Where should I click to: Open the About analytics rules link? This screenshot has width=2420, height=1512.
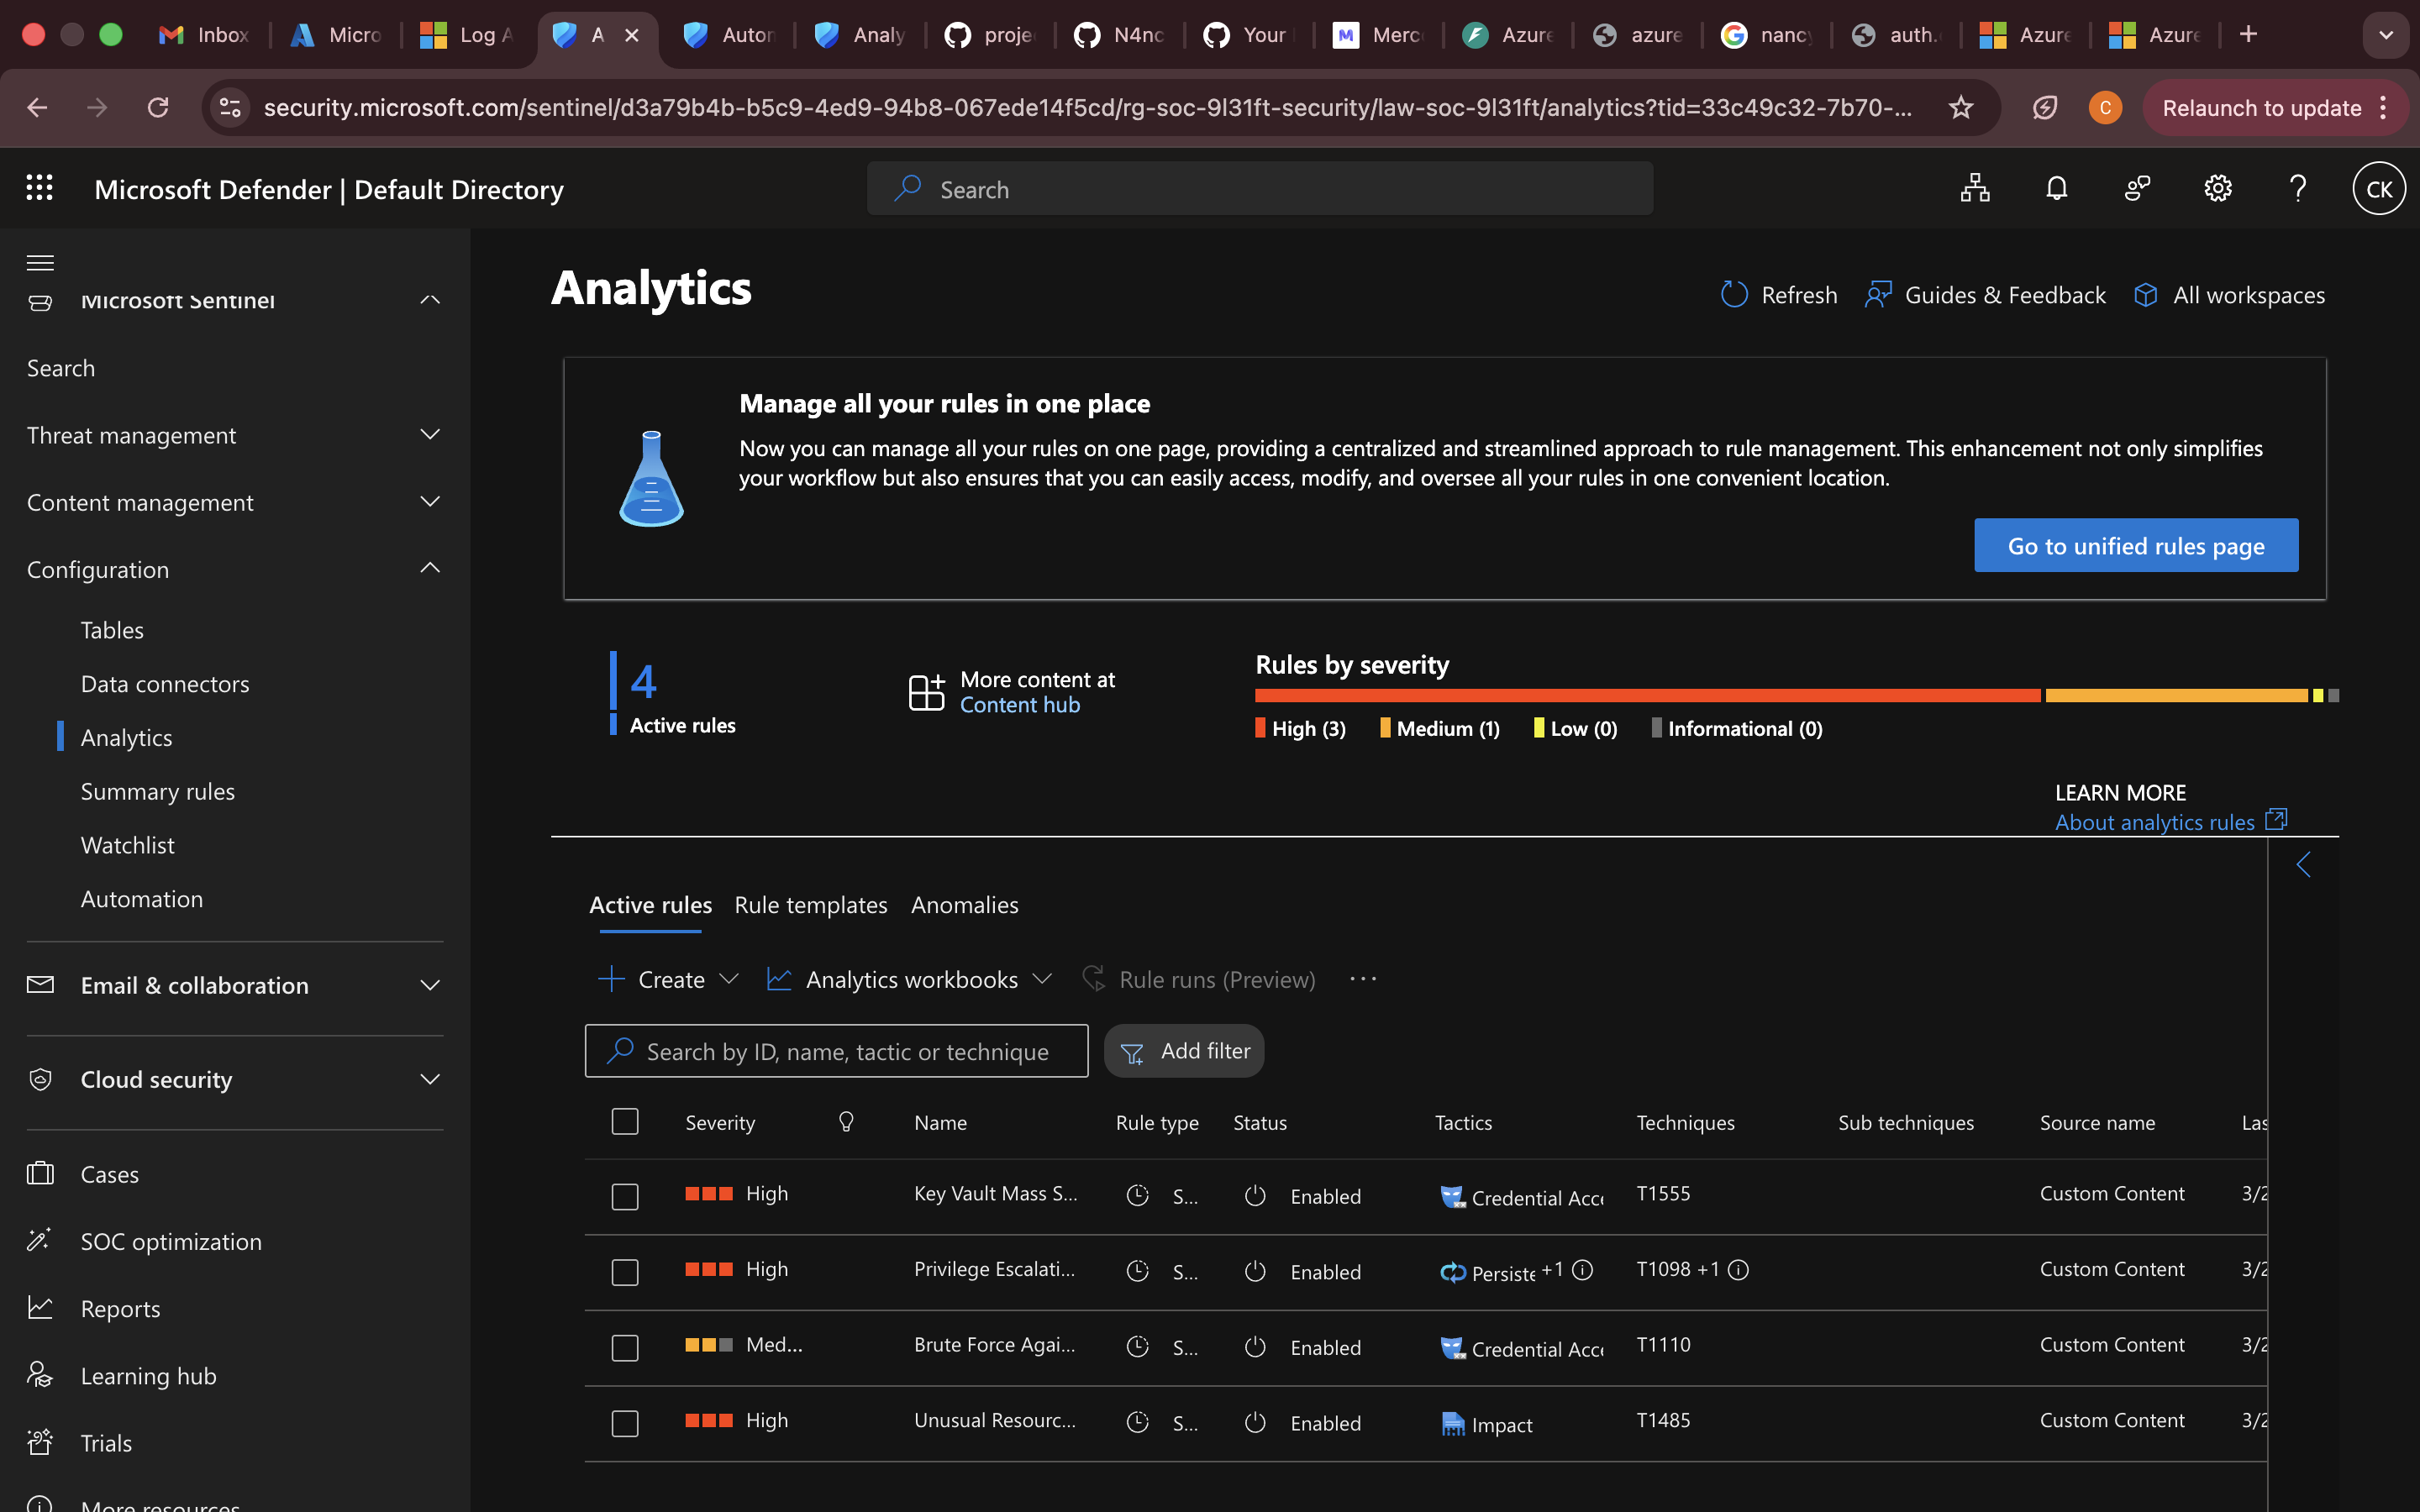click(x=2155, y=822)
